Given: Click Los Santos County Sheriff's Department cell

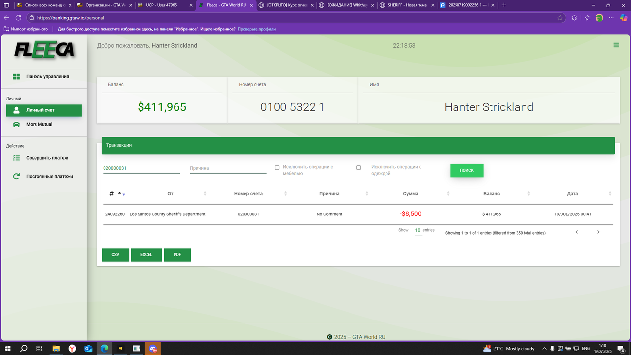Looking at the screenshot, I should (x=168, y=214).
